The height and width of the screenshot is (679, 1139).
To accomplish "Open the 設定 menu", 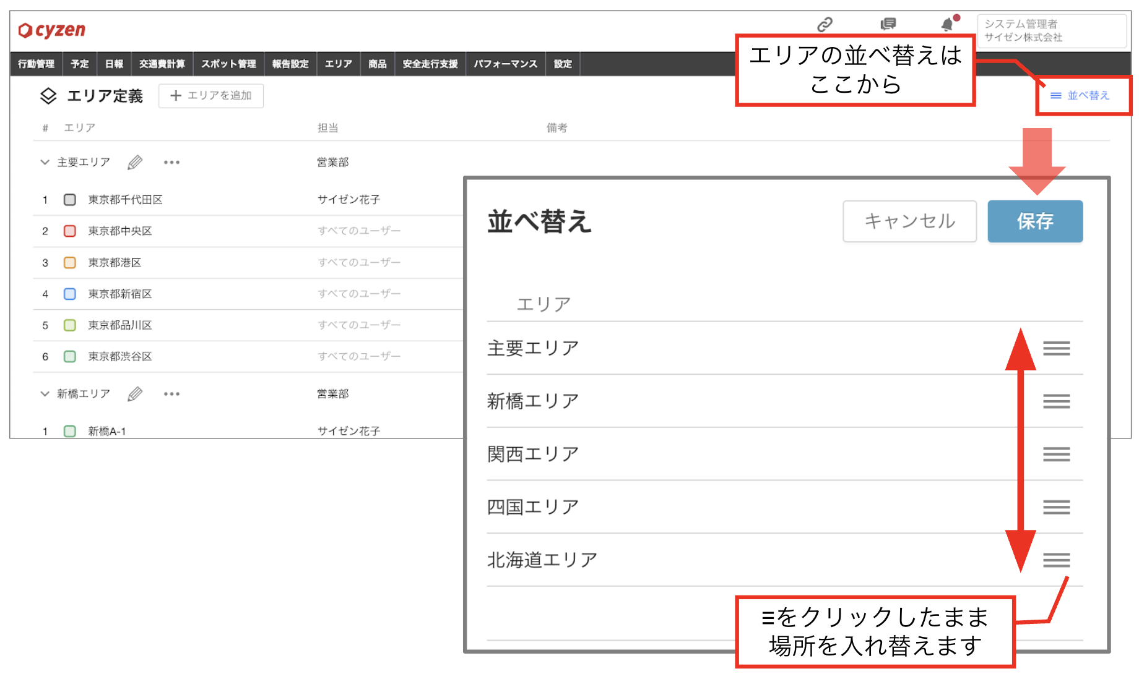I will [x=563, y=64].
